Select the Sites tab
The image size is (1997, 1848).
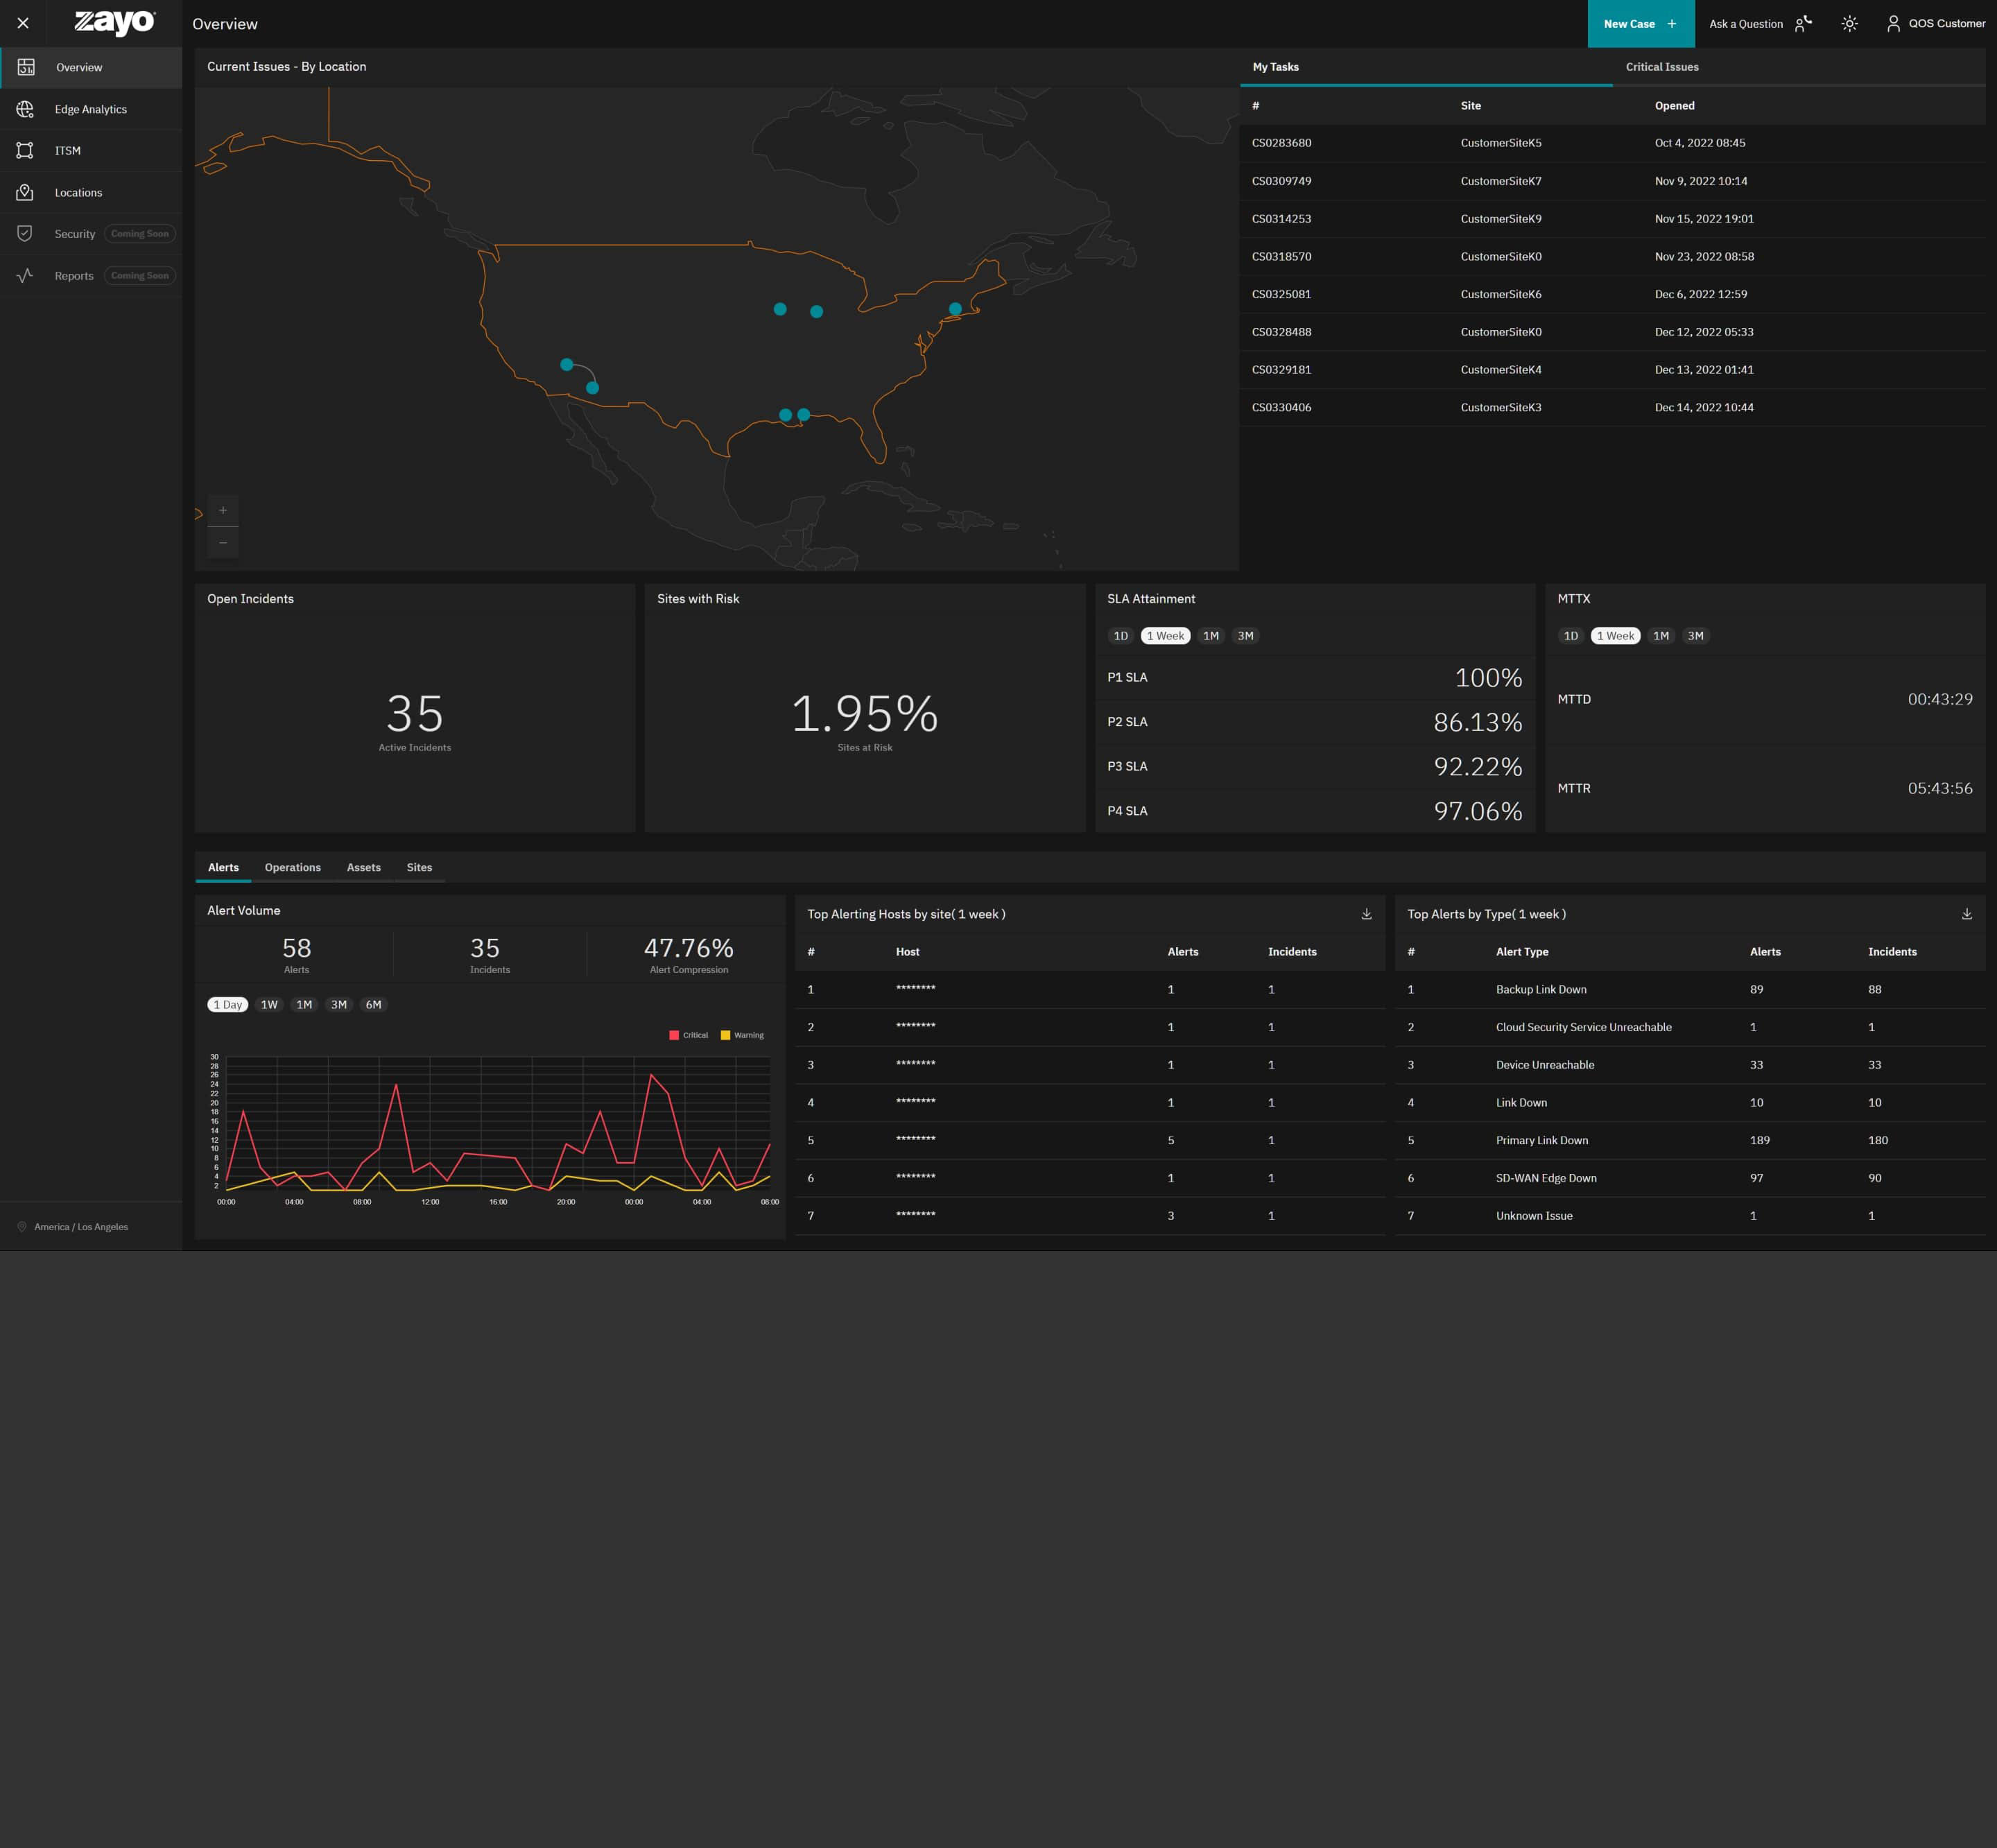coord(419,867)
